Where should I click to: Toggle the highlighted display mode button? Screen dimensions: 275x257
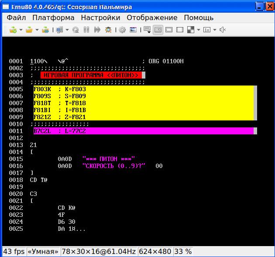coord(158,30)
